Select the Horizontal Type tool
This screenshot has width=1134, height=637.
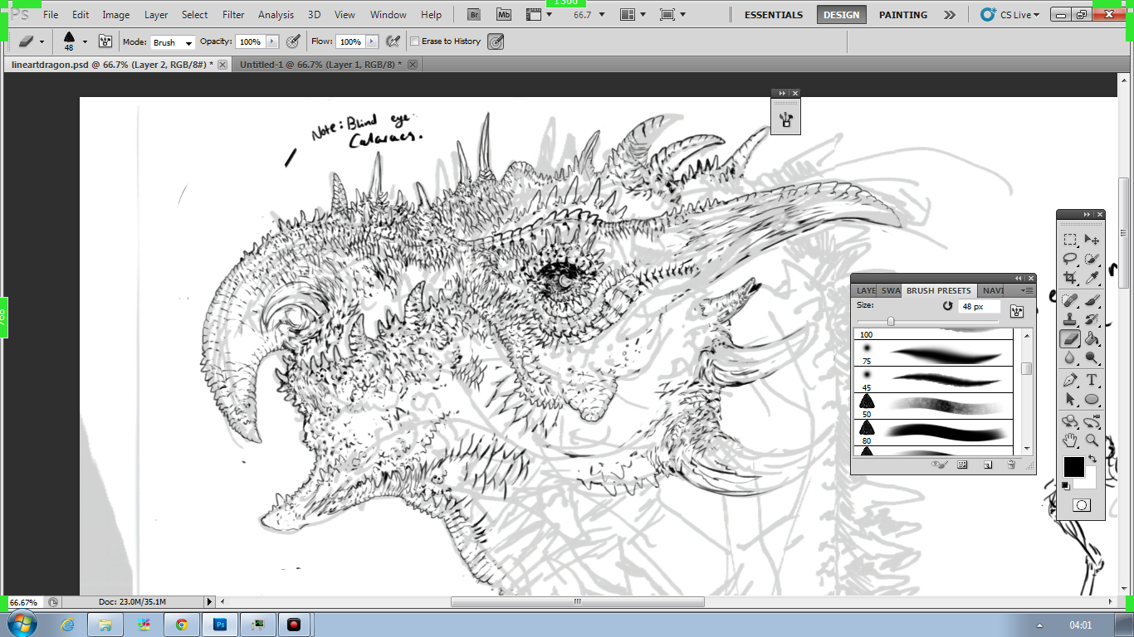click(1092, 380)
